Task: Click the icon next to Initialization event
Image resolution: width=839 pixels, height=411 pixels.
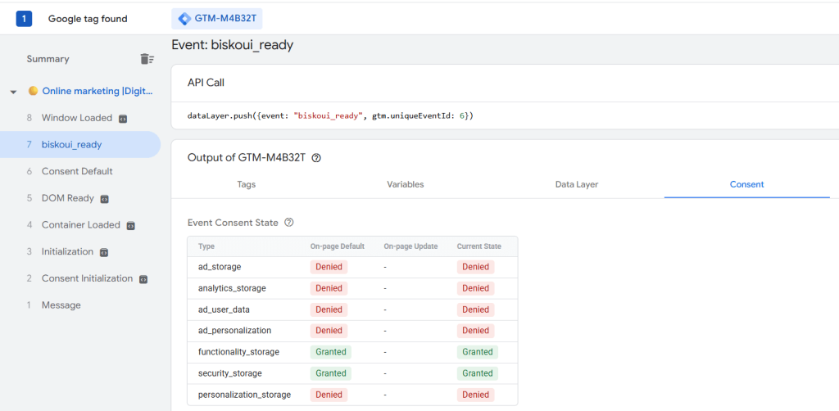Action: click(104, 252)
